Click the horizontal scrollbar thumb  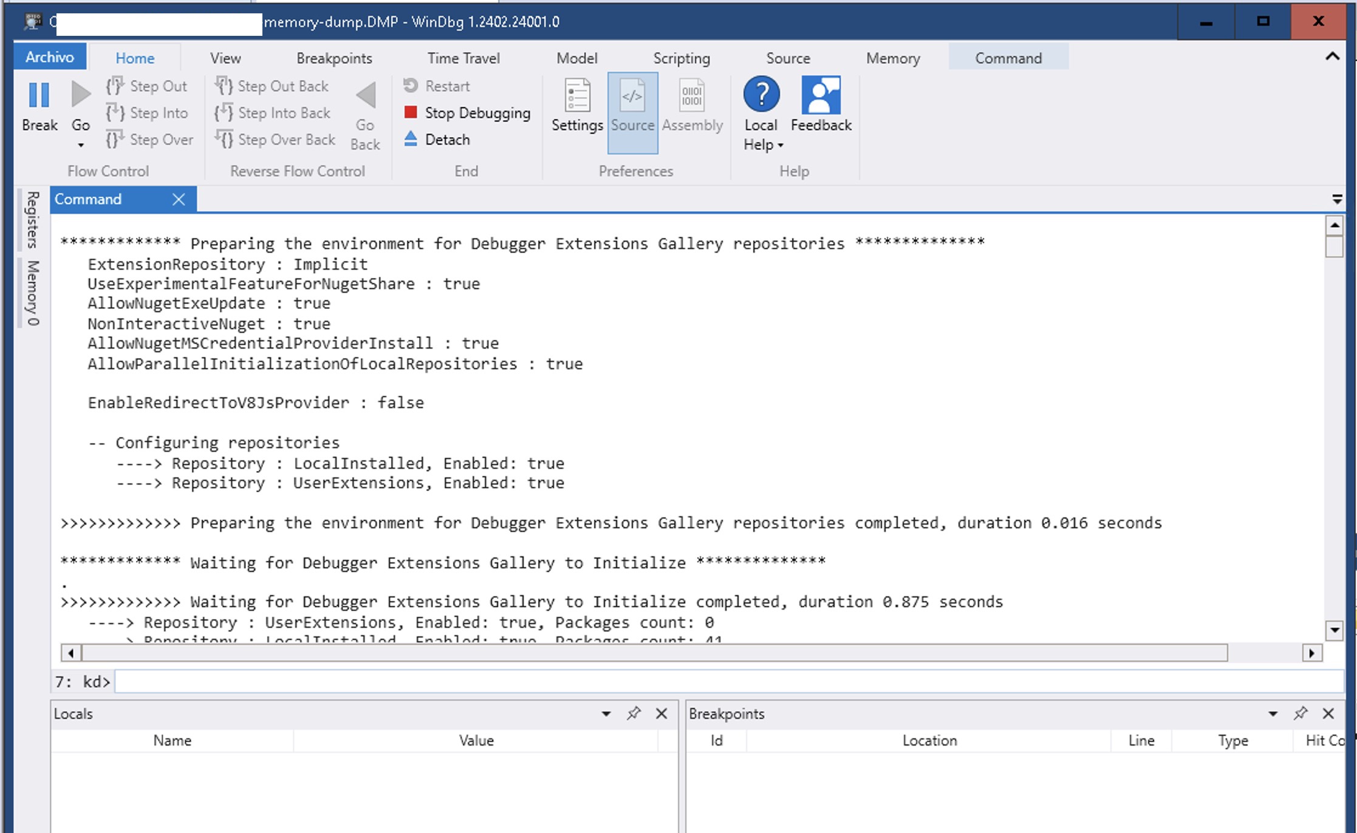655,653
